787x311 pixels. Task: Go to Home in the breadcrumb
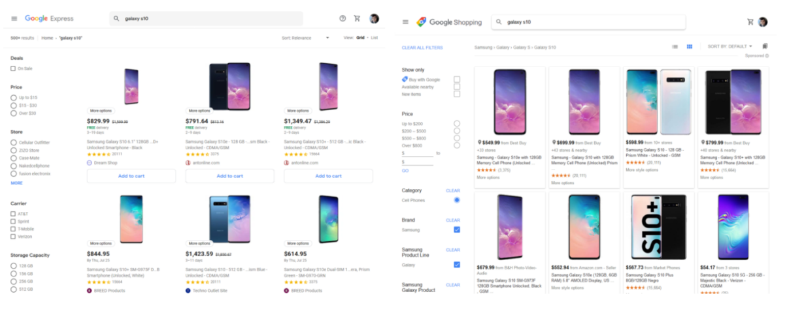47,38
